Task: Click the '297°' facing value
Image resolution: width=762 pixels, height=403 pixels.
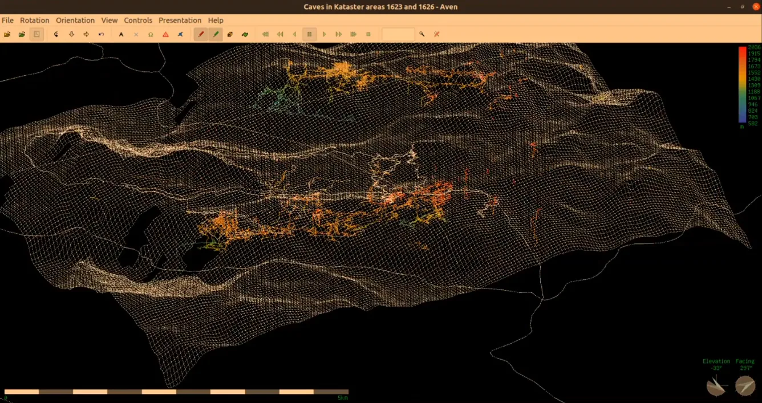Action: (x=745, y=368)
